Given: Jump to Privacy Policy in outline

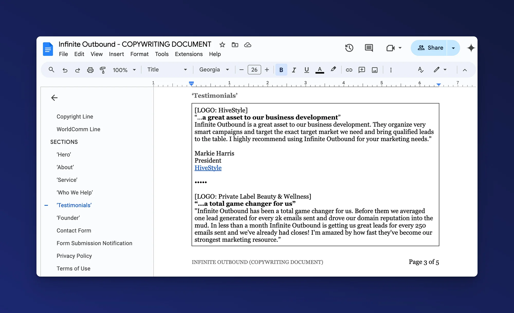Looking at the screenshot, I should [74, 256].
